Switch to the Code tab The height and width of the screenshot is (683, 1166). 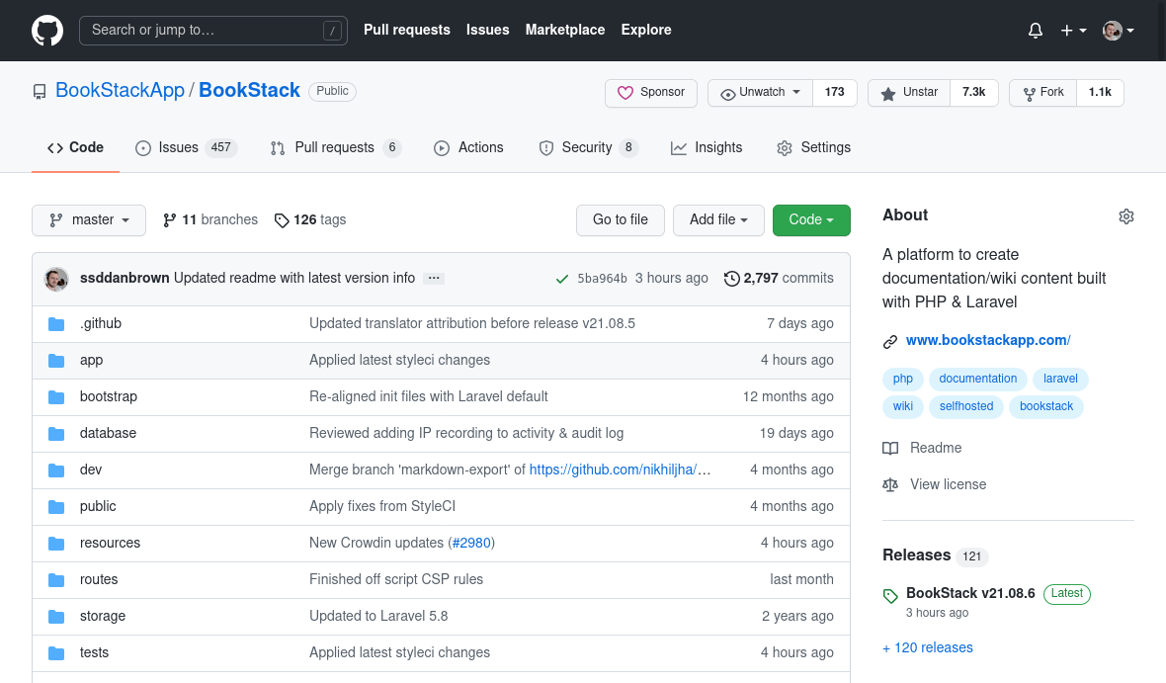coord(75,147)
